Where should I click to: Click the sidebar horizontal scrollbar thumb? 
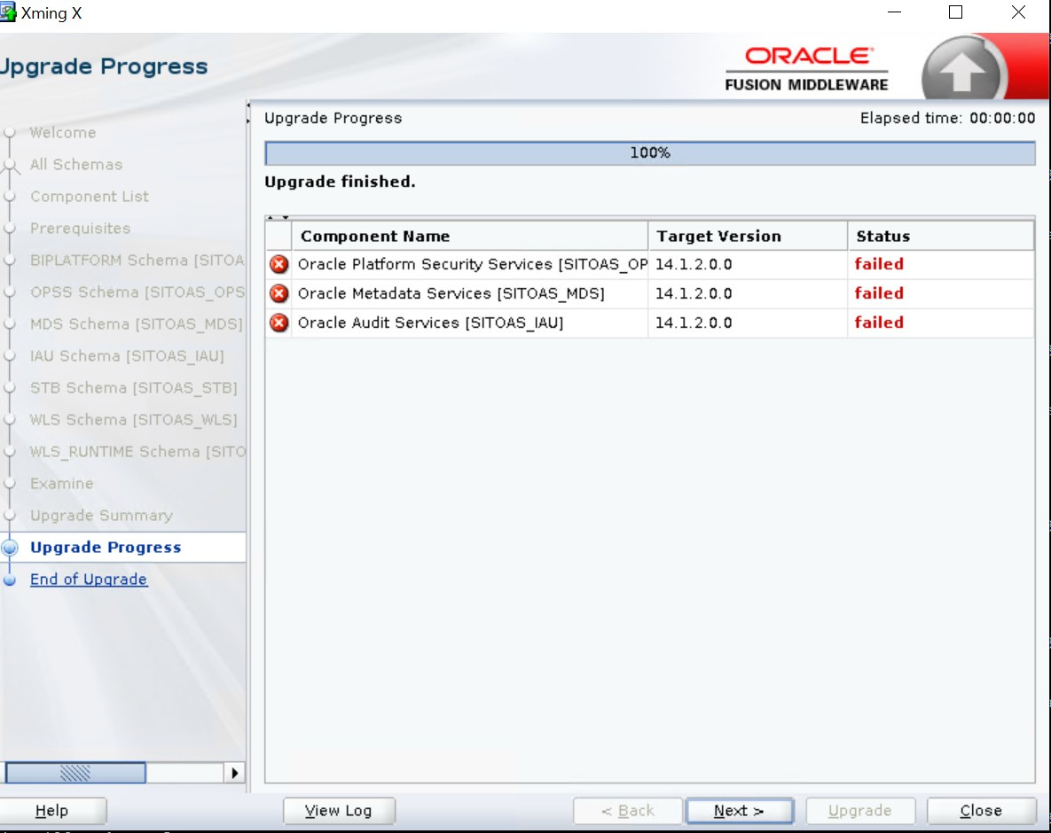coord(75,773)
